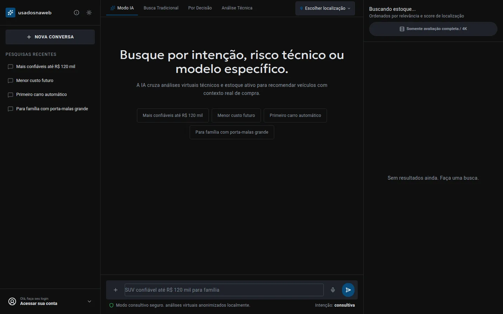Click chat bubble icon beside Menor custo futuro

click(x=10, y=81)
